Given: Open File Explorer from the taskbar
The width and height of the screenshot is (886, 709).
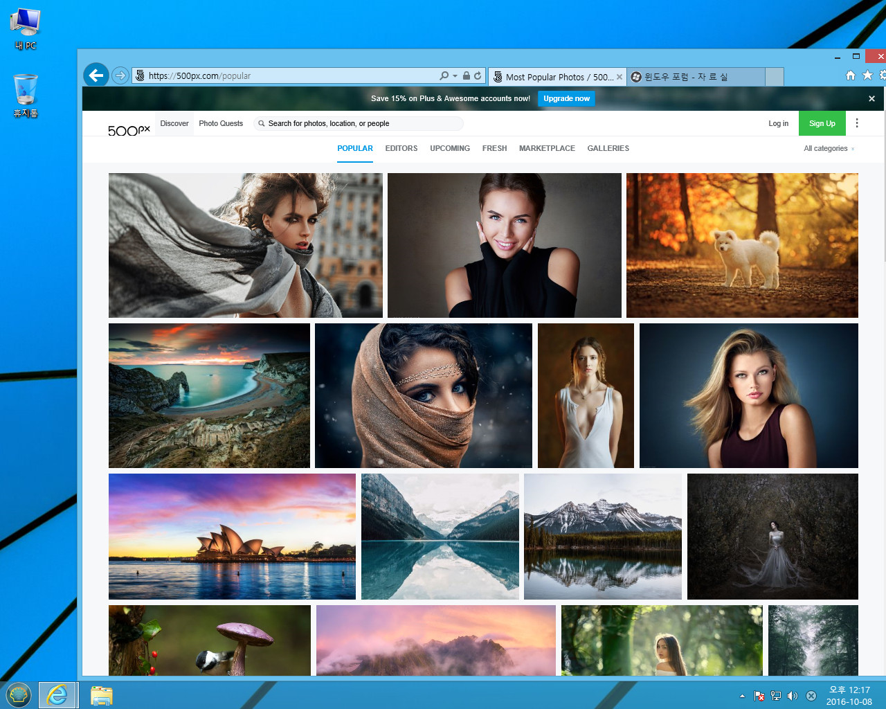Looking at the screenshot, I should point(102,695).
